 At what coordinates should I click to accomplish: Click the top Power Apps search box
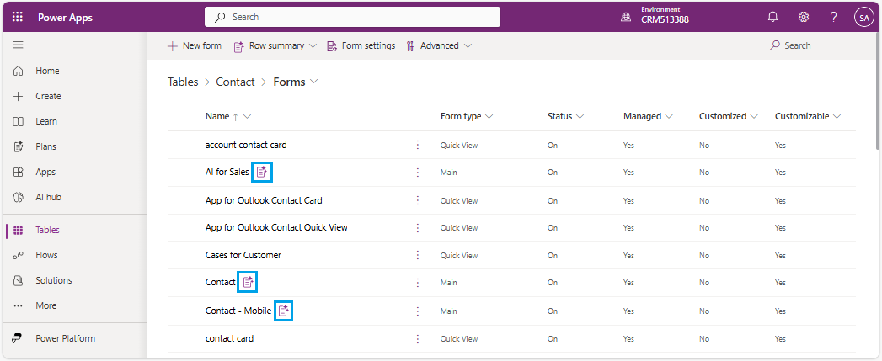click(352, 17)
